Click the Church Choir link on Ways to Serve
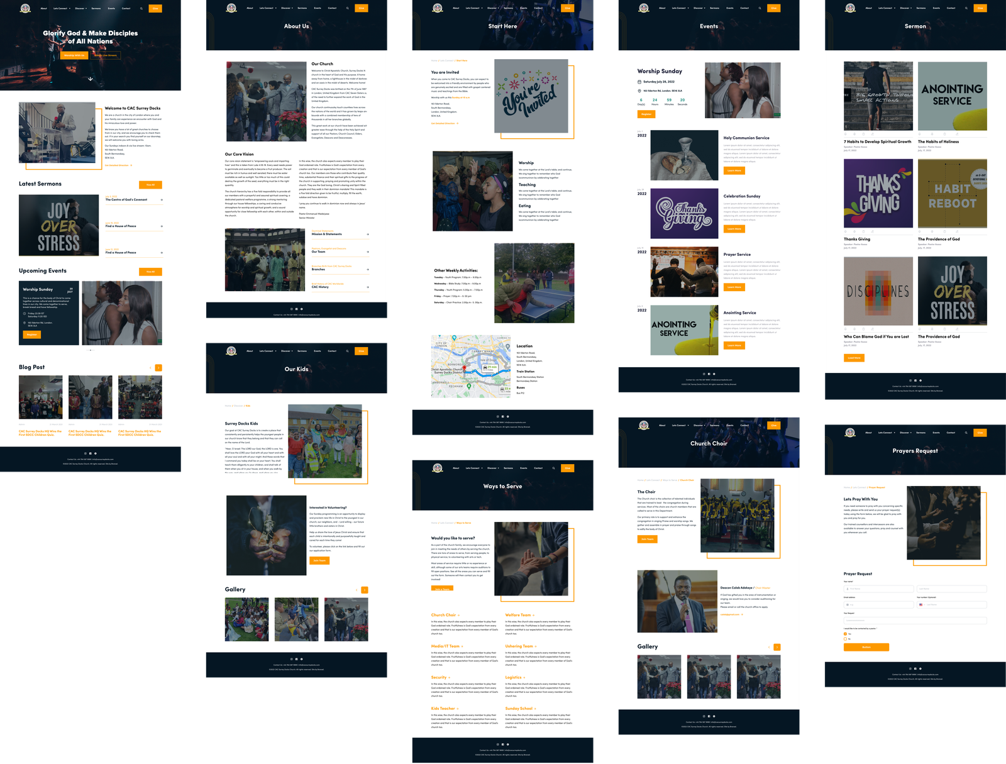 click(445, 615)
